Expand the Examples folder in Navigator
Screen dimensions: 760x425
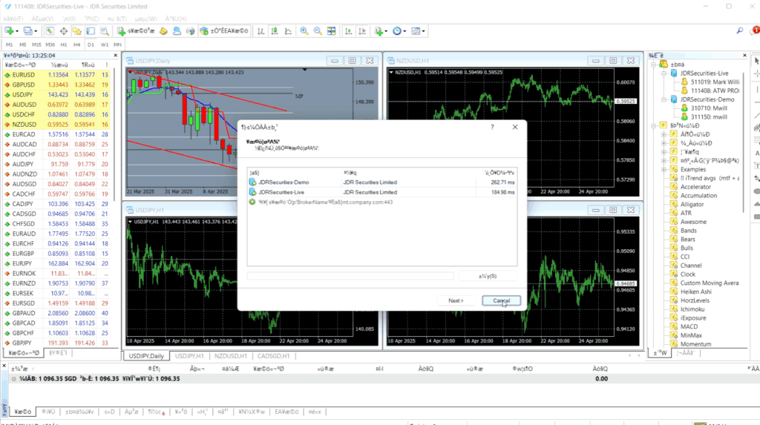click(x=664, y=169)
